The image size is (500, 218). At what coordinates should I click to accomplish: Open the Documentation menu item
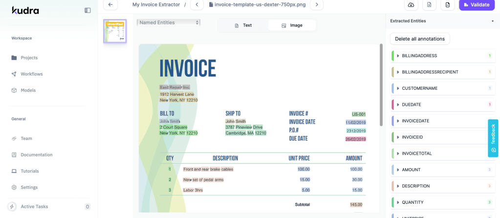[x=37, y=155]
